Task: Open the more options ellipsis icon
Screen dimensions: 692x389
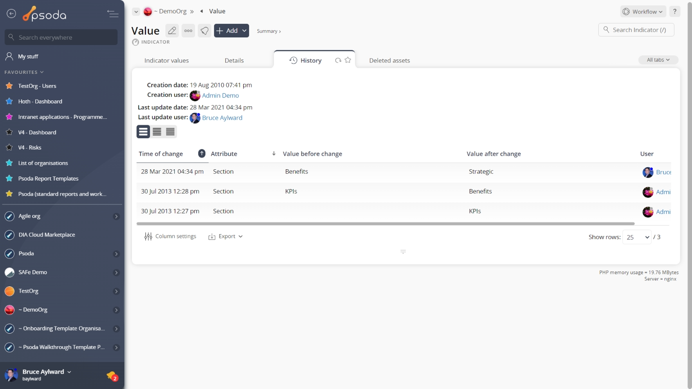Action: point(188,31)
